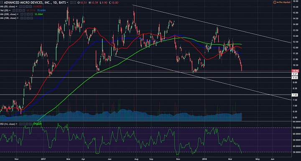
Task: Remove the MA (50, close) indicator
Action: (x=31, y=7)
